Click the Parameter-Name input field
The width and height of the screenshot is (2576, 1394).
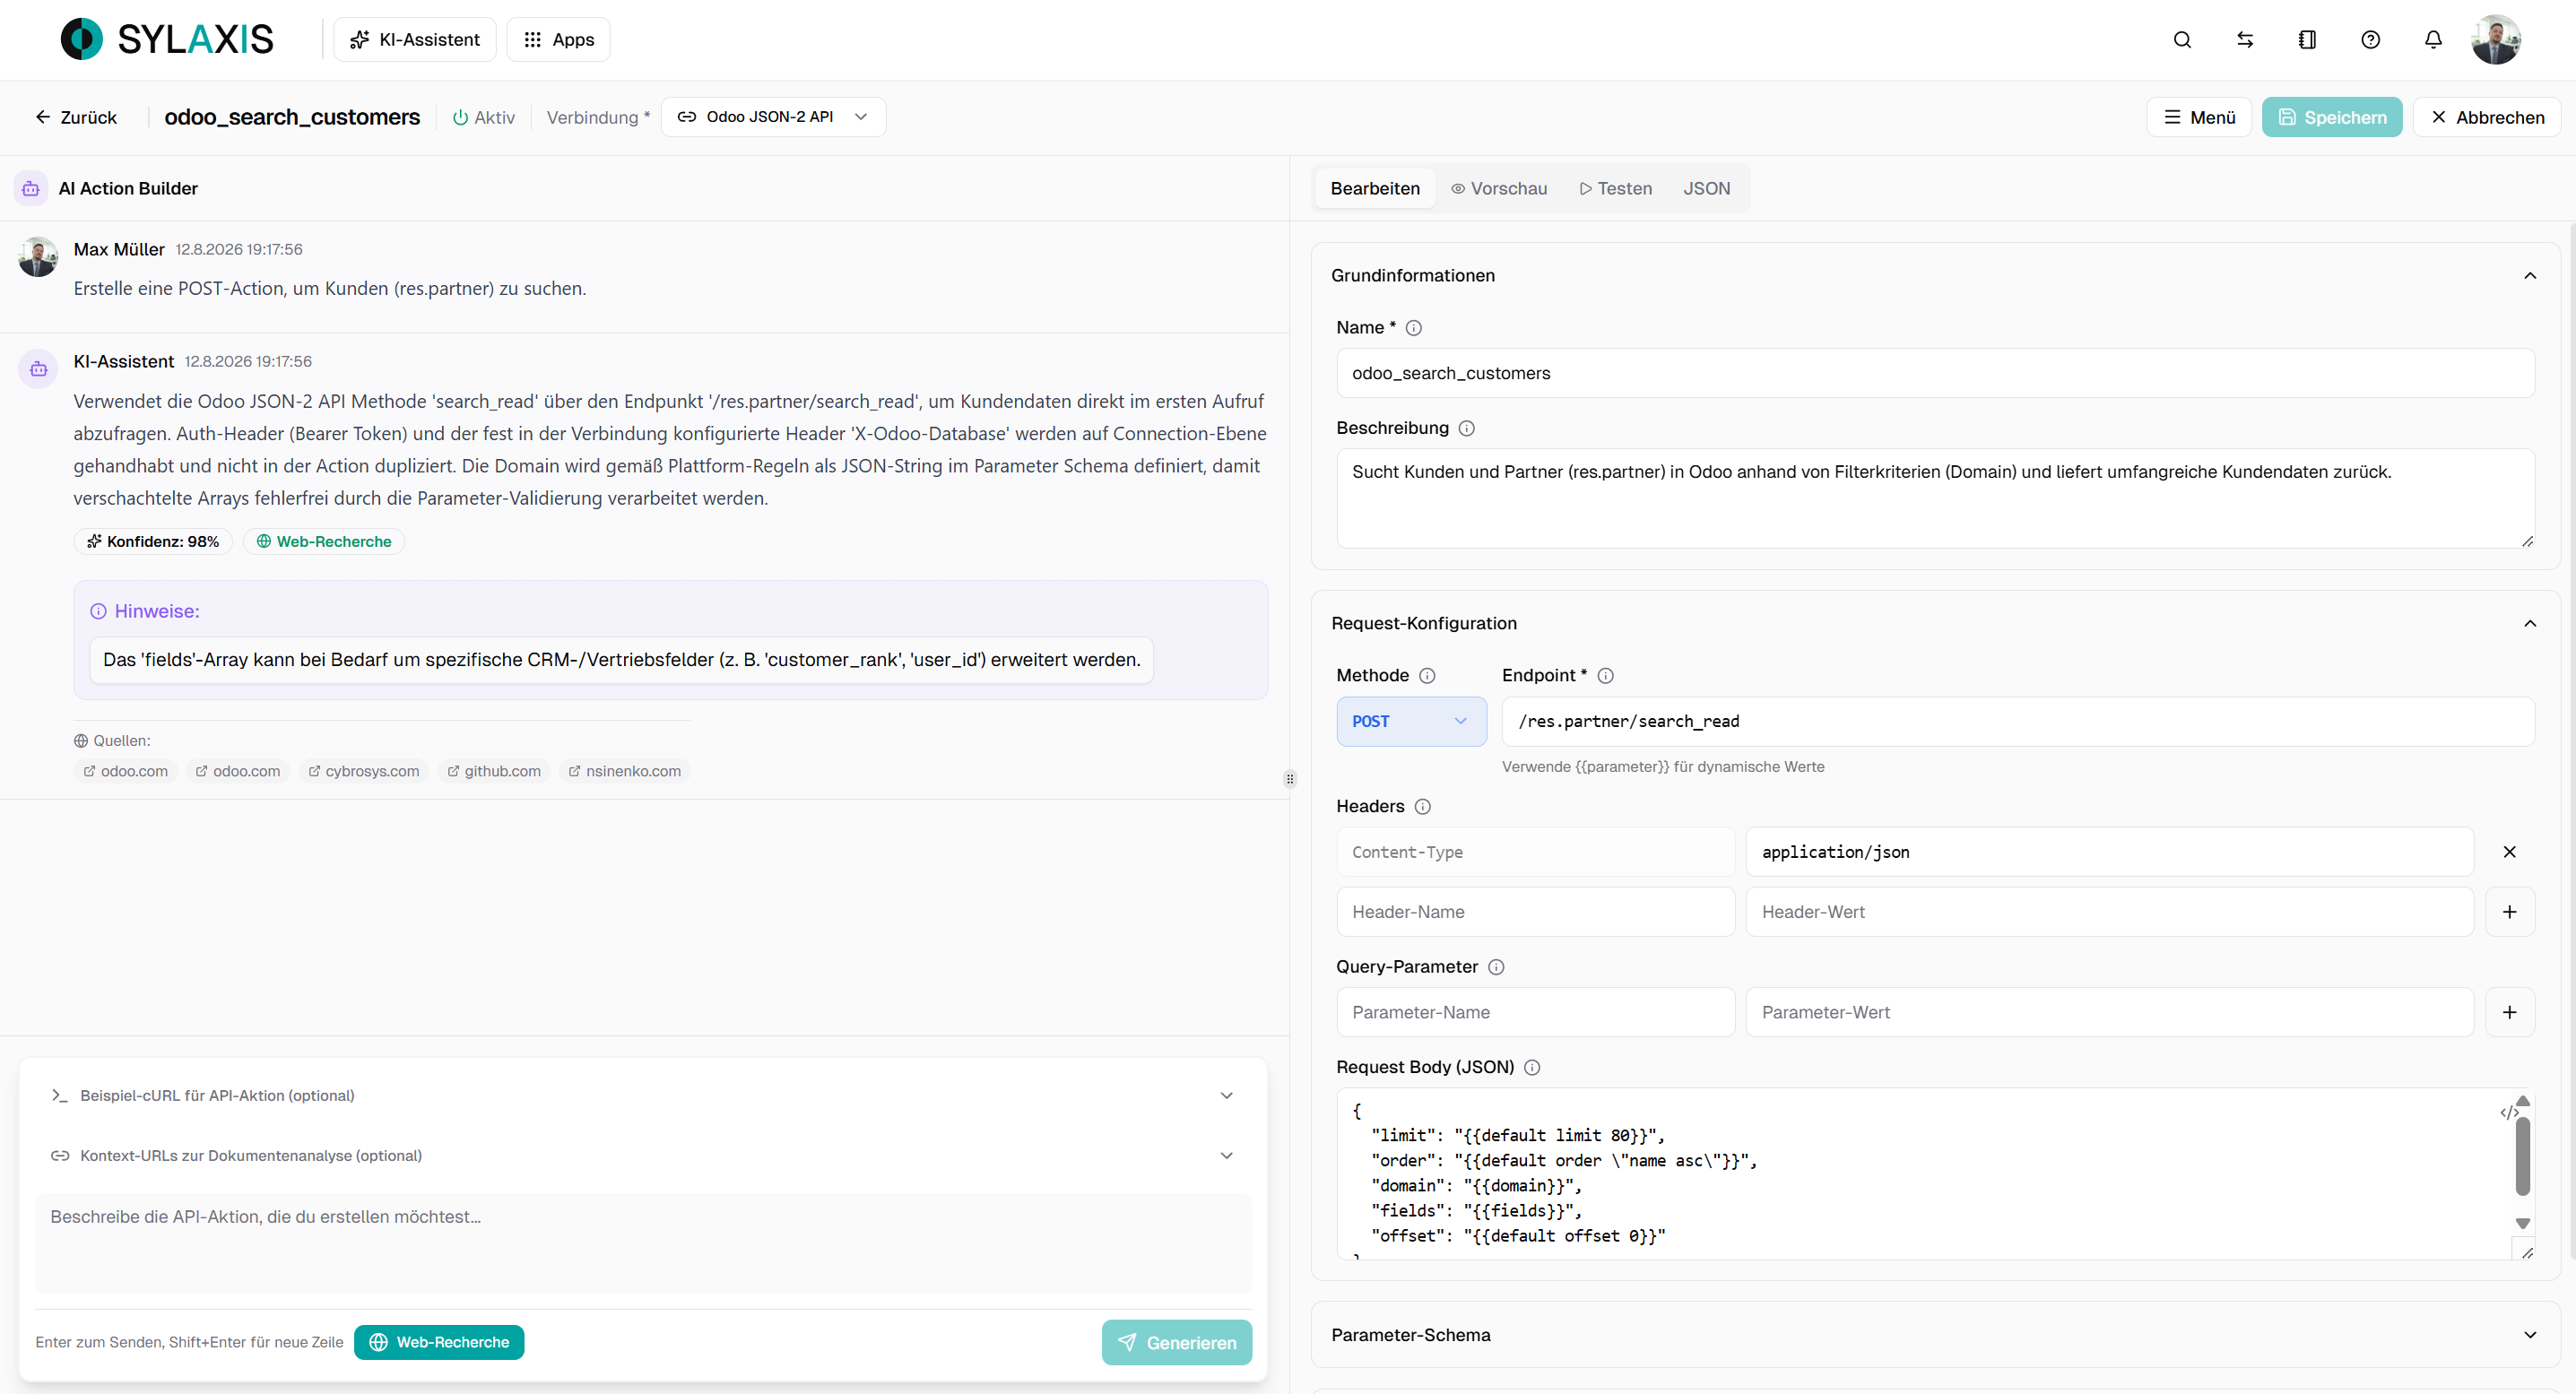[x=1535, y=1012]
